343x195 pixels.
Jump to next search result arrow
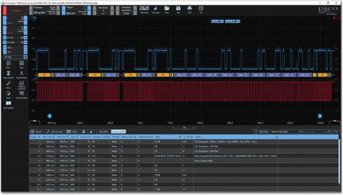point(337,131)
